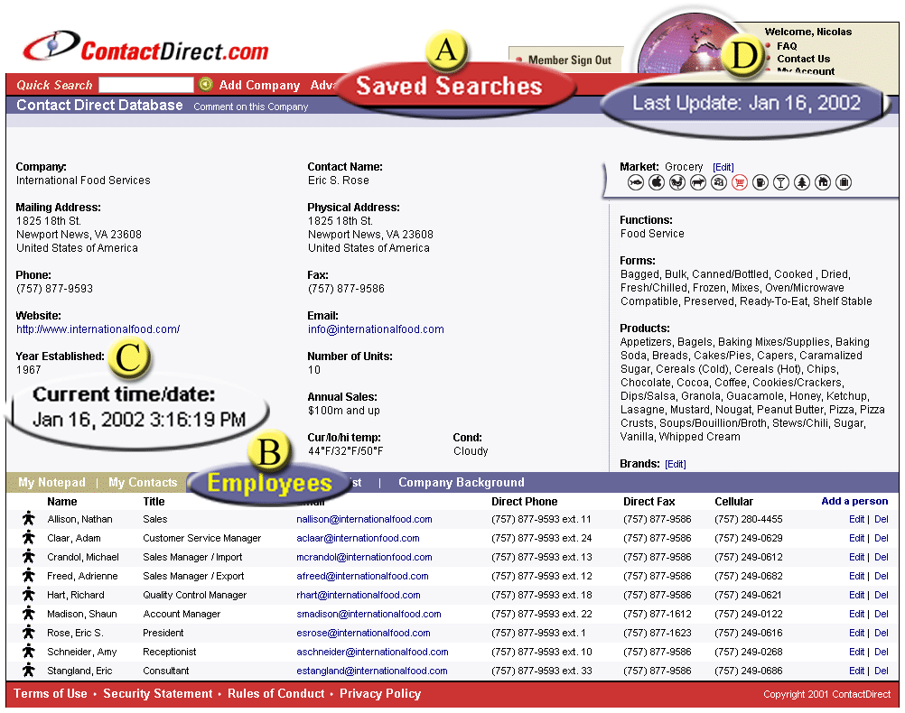The width and height of the screenshot is (905, 713).
Task: Delete Adam Claar's record
Action: pyautogui.click(x=882, y=538)
